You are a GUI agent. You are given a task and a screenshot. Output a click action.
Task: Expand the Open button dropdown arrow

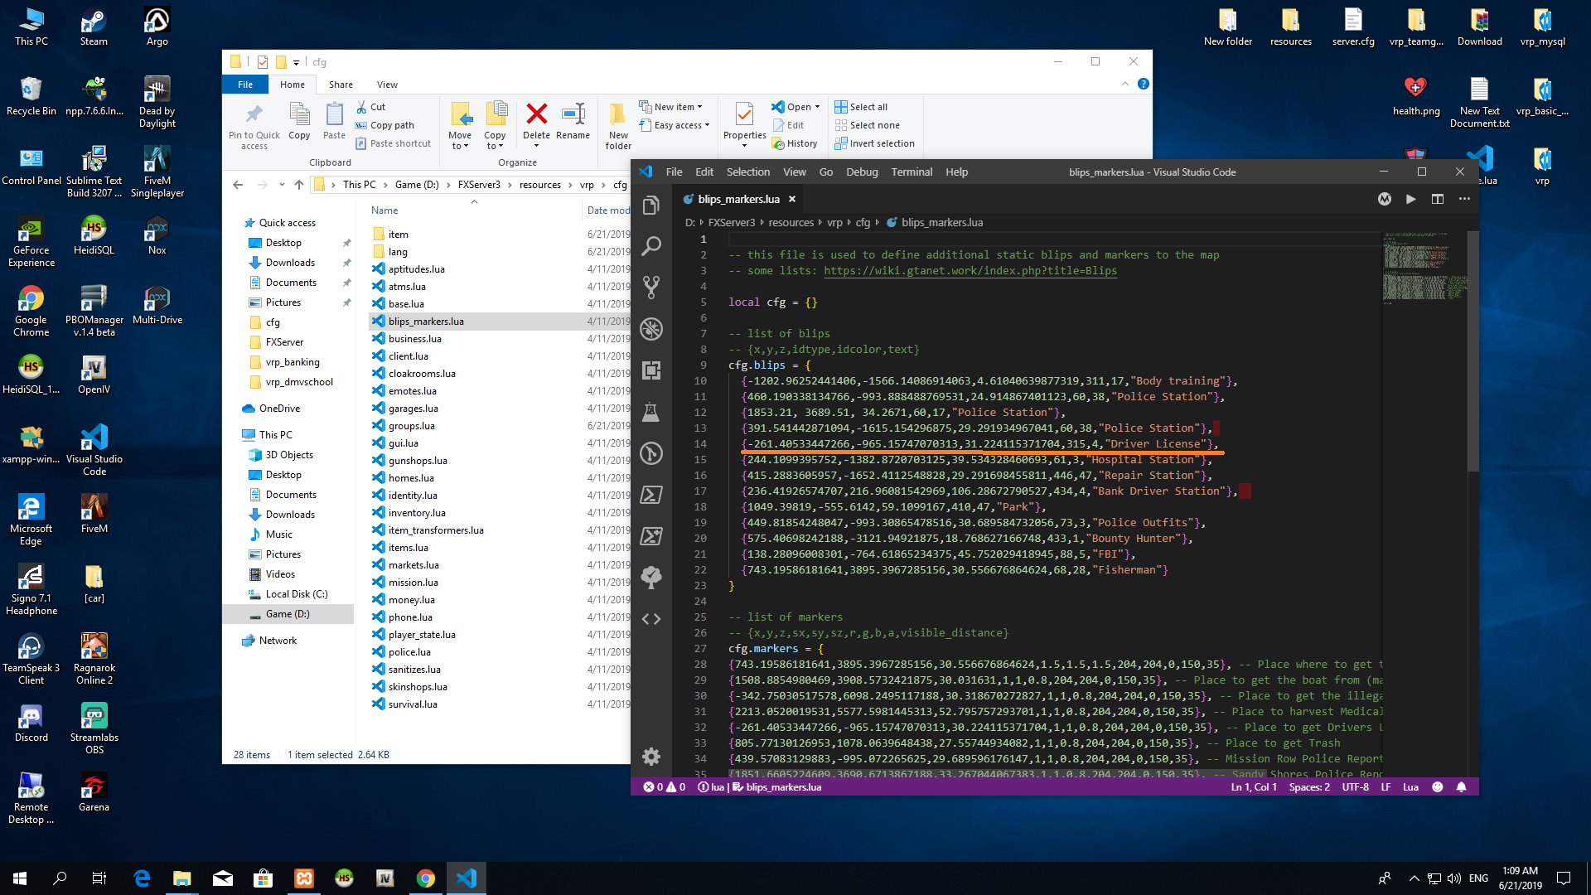click(817, 107)
